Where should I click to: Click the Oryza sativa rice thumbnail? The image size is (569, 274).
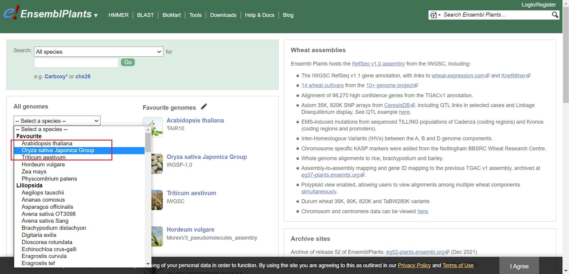[x=157, y=164]
